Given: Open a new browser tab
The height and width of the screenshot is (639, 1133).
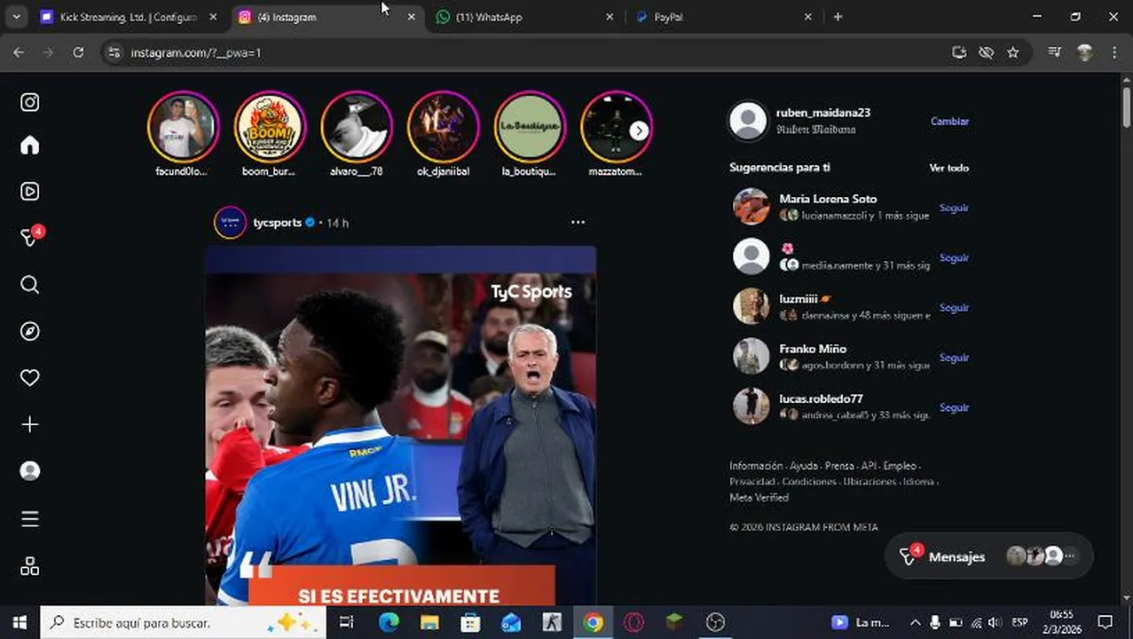Looking at the screenshot, I should (x=838, y=17).
